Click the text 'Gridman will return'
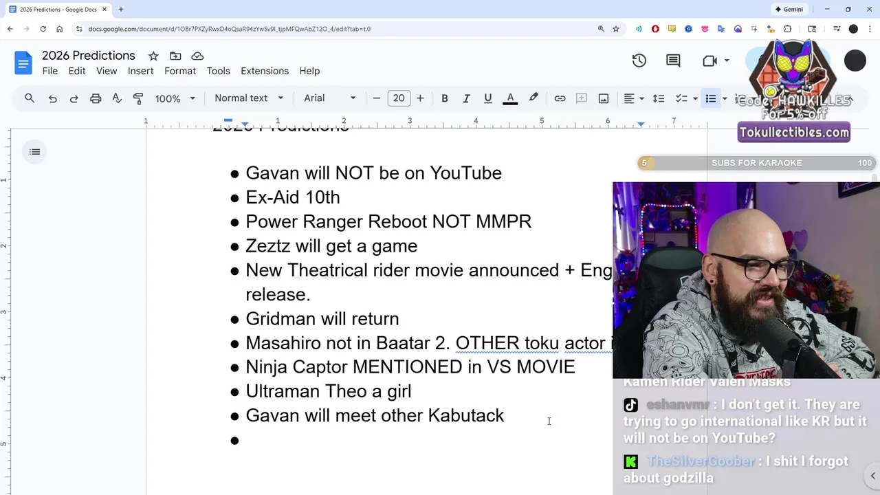 coord(322,319)
